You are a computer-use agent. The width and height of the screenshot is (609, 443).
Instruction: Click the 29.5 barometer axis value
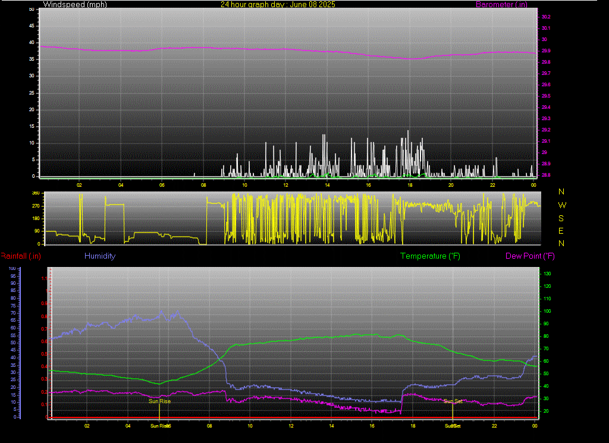click(x=546, y=96)
